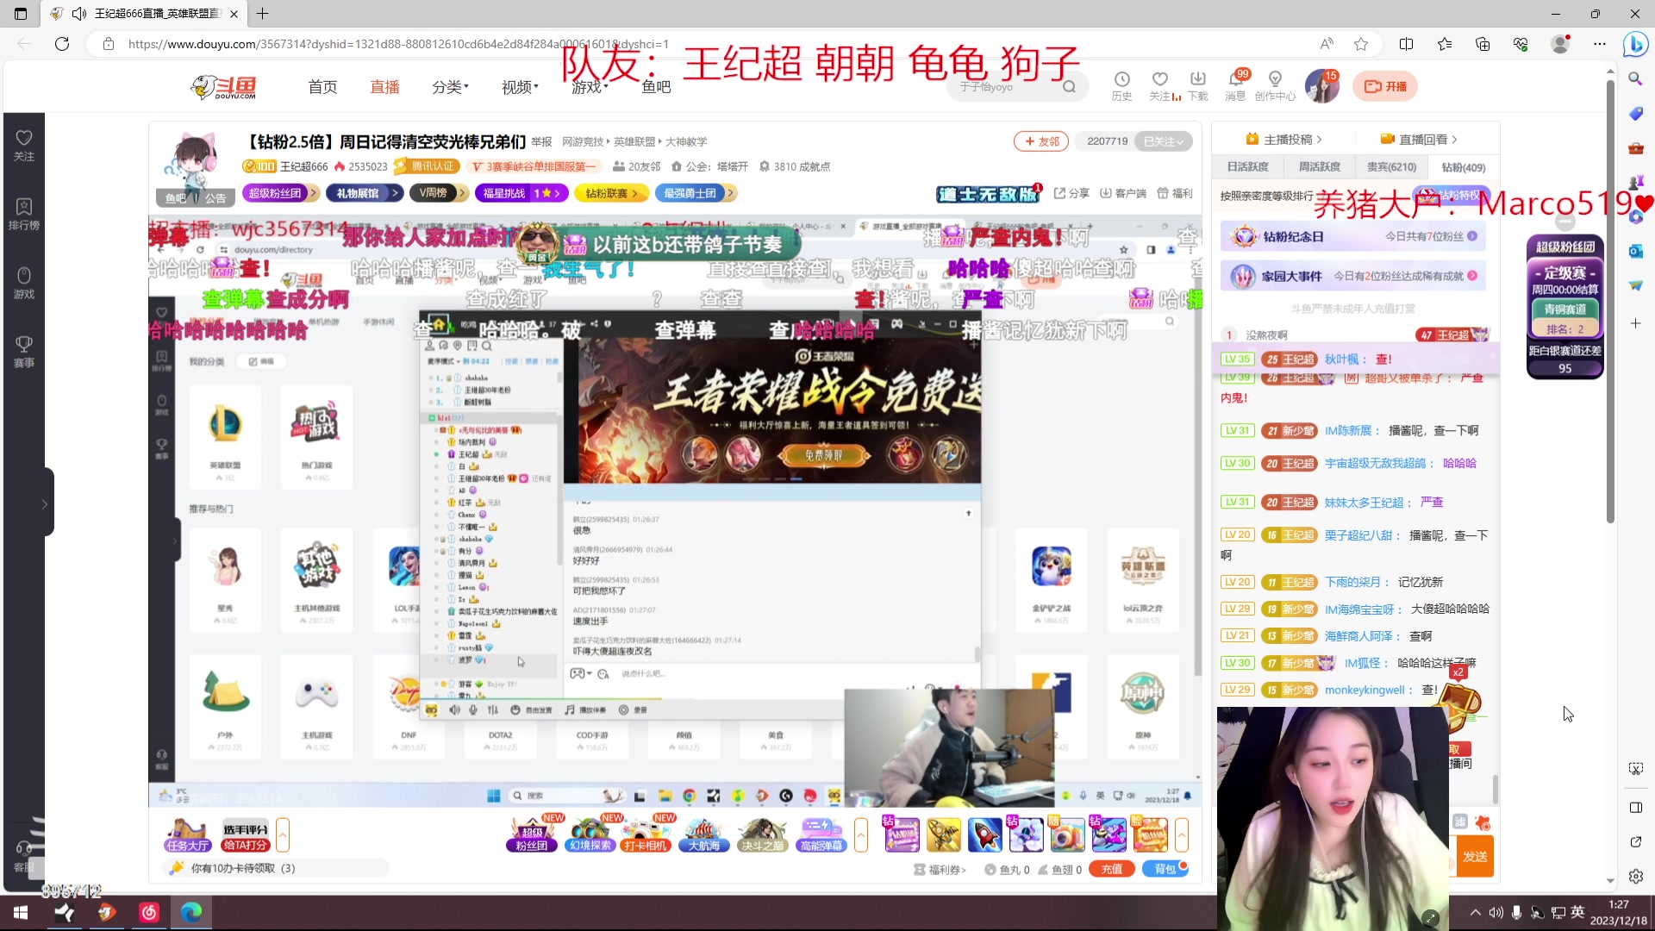Switch to the 日活跃度 ranking tab
The height and width of the screenshot is (931, 1655).
pos(1248,166)
